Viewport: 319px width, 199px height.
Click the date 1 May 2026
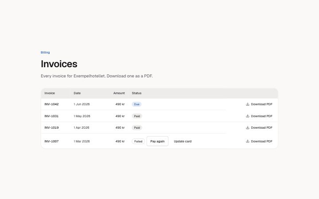coord(82,116)
